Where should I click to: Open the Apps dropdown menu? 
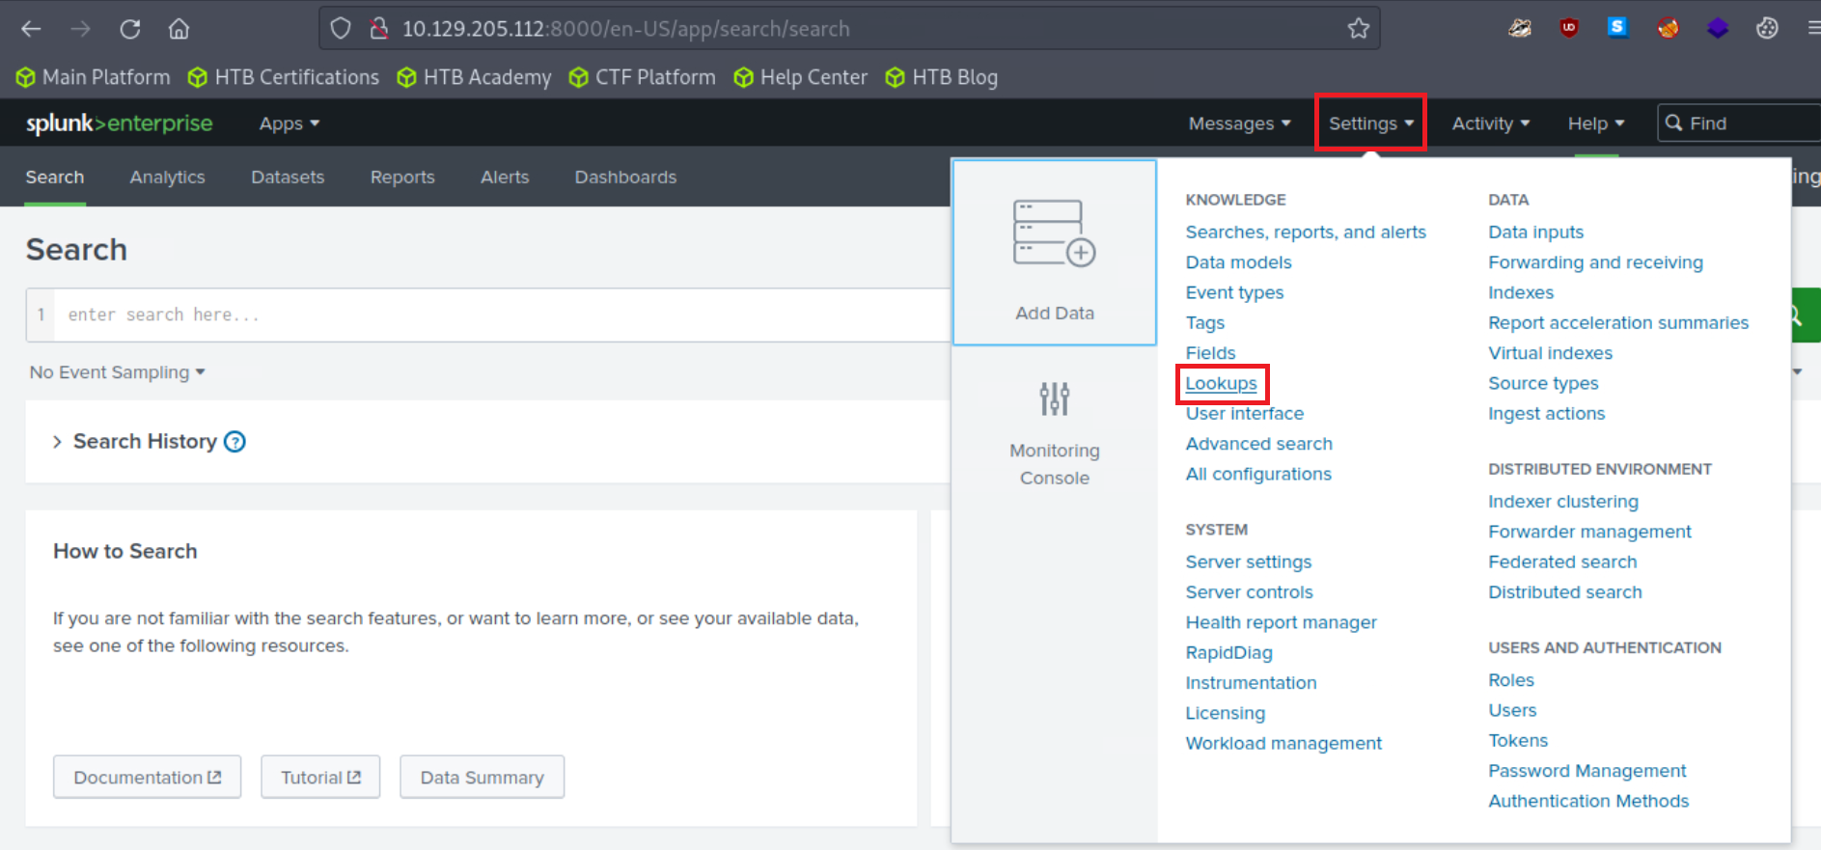(x=289, y=123)
